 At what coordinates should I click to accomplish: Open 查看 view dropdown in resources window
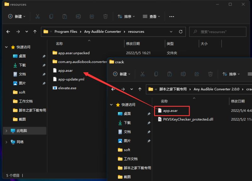coord(151,16)
